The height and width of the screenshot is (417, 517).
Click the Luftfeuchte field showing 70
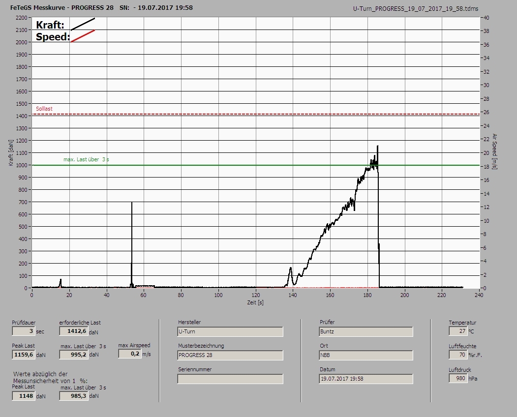click(458, 355)
